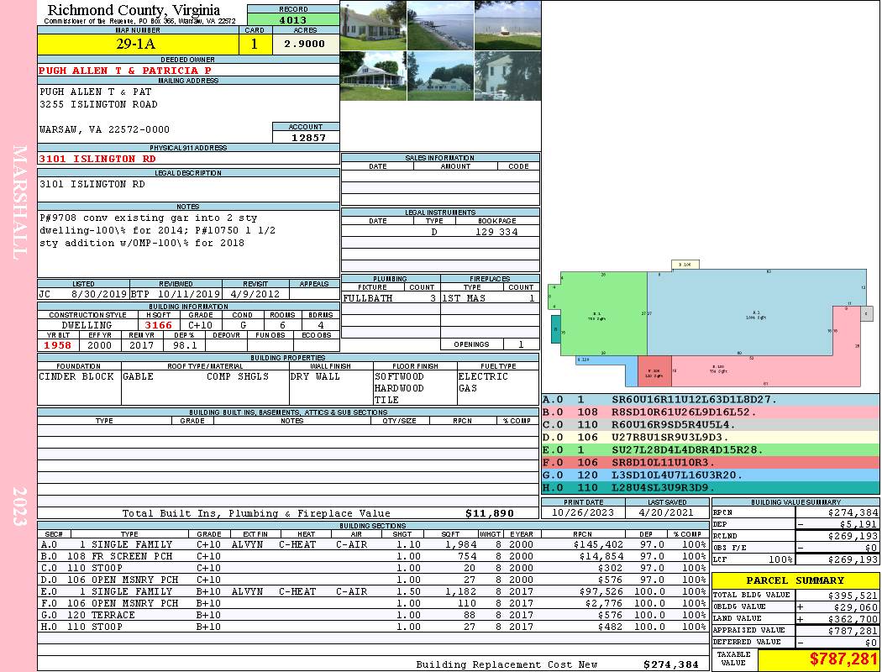Screen dimensions: 882x672
Task: Click the shoreline rocks photo thumbnail
Action: pos(440,25)
